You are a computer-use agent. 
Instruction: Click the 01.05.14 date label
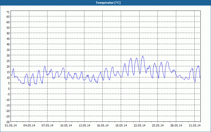[11, 125]
